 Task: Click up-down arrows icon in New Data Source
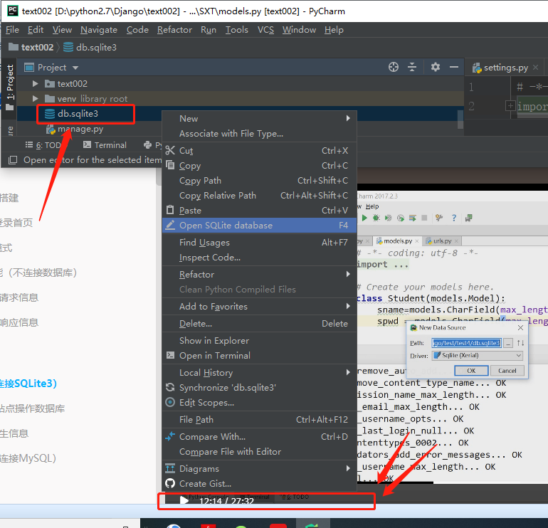[520, 343]
